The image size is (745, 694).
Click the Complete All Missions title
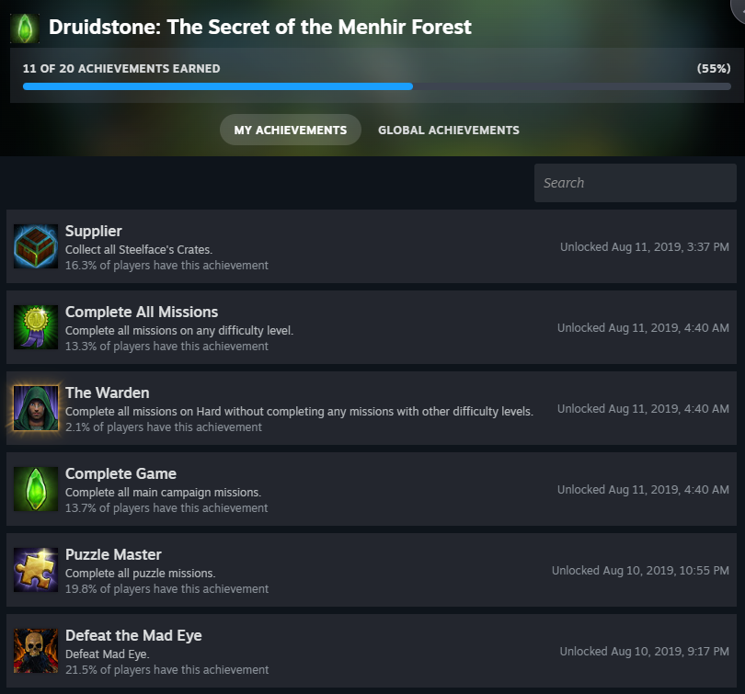point(142,312)
